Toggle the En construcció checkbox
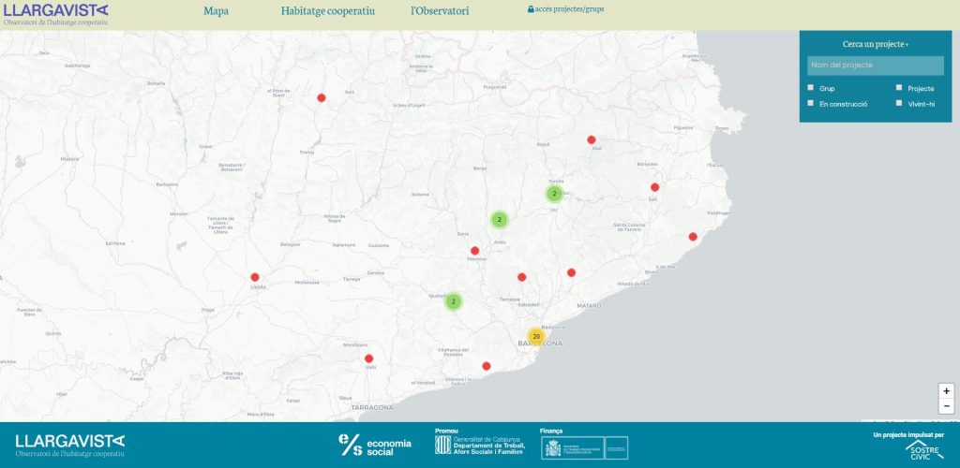 pyautogui.click(x=811, y=103)
